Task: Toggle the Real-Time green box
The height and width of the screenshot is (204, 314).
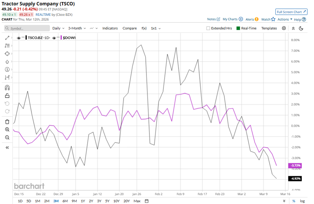Action: 238,28
